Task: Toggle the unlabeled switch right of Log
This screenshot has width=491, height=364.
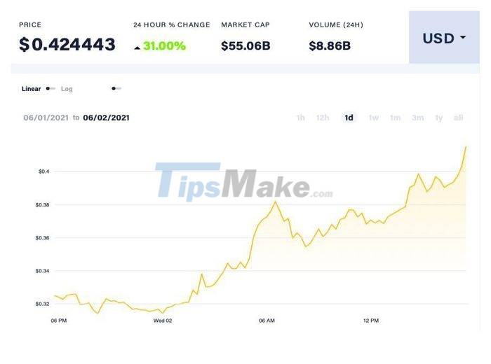Action: coord(116,89)
